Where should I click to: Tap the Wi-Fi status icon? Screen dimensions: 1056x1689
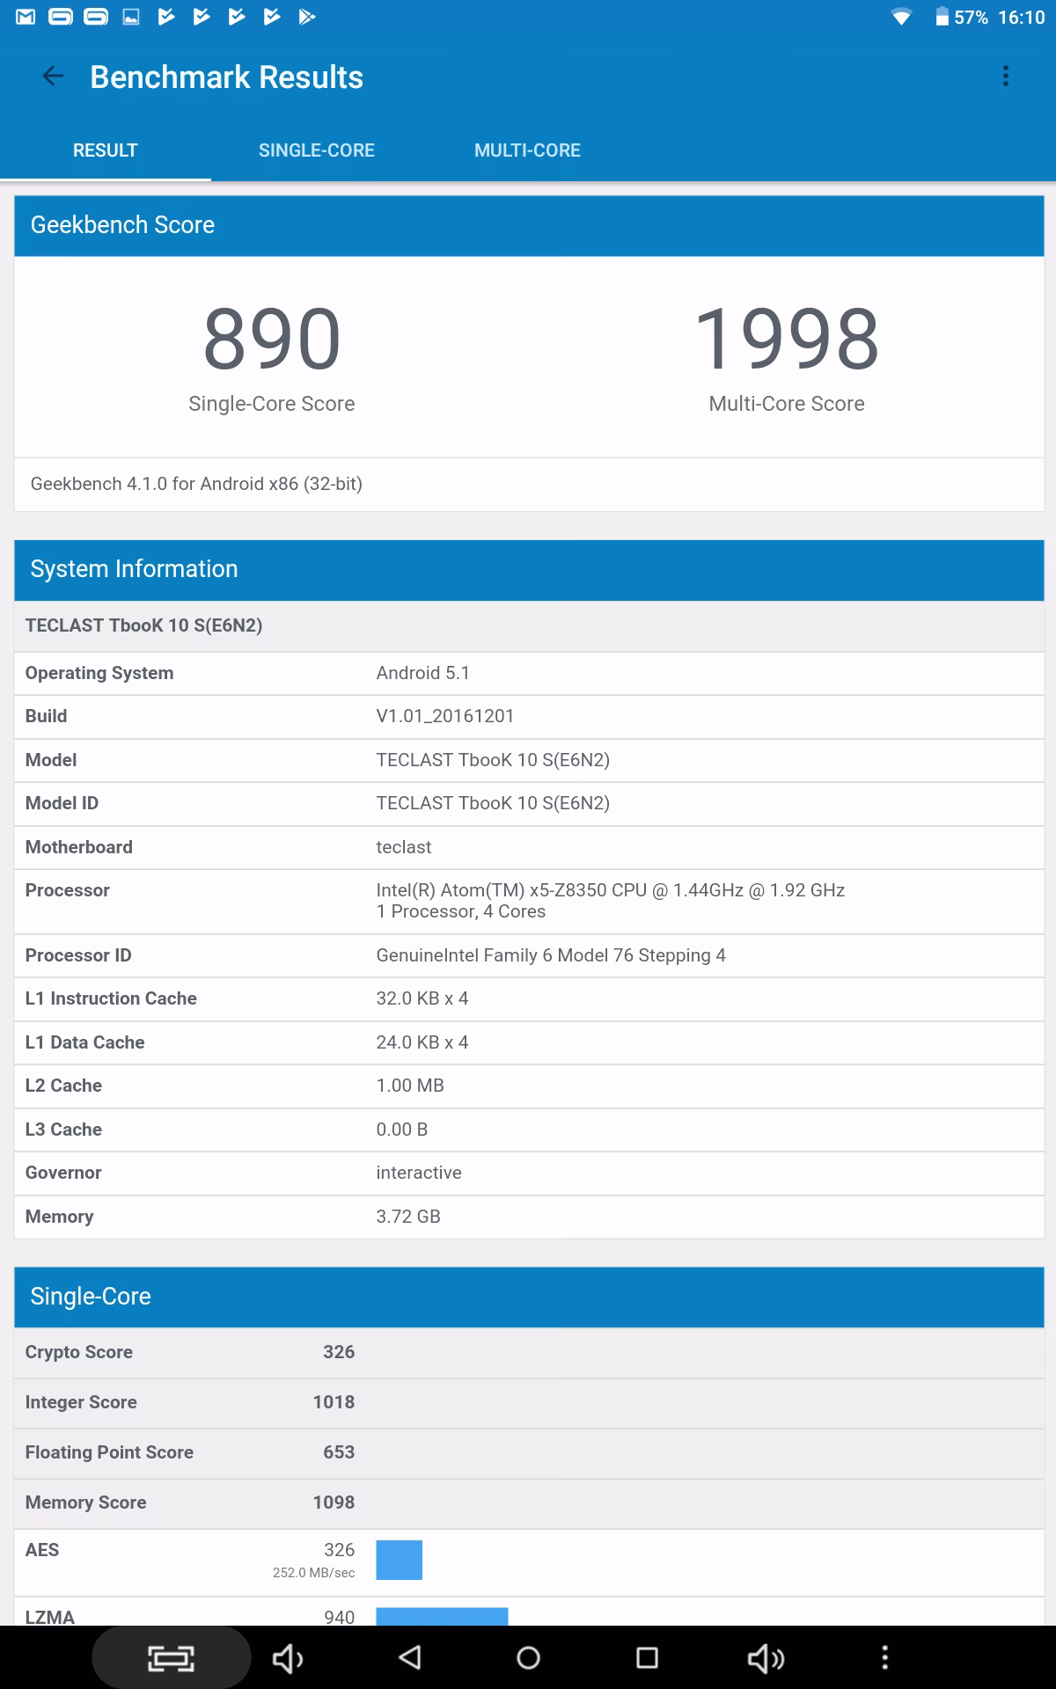coord(901,17)
